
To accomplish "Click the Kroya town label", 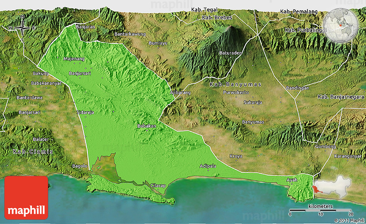I will click(236, 156).
